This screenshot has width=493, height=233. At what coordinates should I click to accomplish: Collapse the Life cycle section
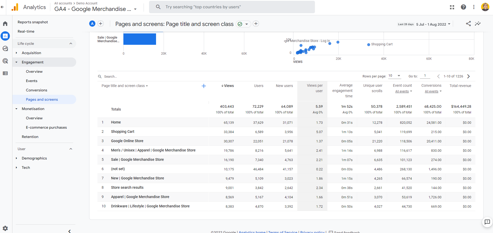(71, 43)
